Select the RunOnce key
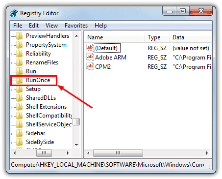 click(x=38, y=80)
